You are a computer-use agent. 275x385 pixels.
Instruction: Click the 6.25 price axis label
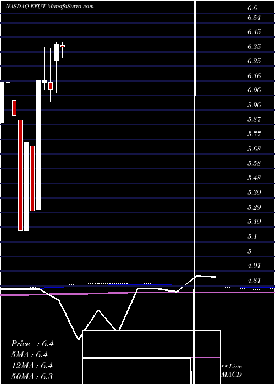(254, 61)
